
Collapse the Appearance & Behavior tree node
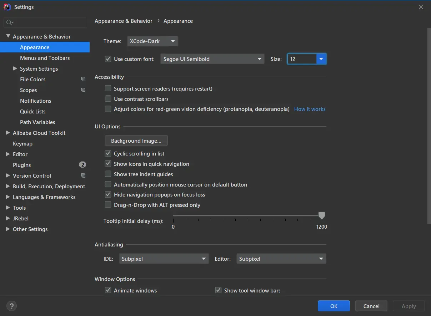[x=8, y=36]
